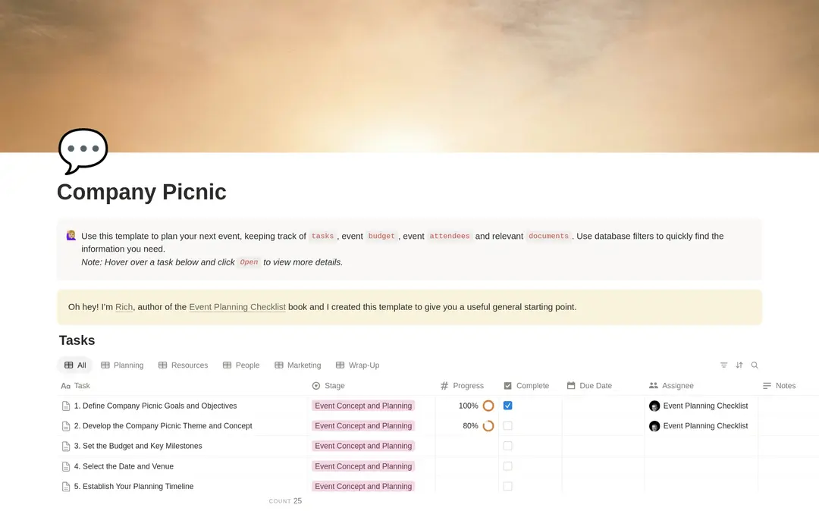Click the woman emoji in the callout
819x511 pixels.
[71, 236]
